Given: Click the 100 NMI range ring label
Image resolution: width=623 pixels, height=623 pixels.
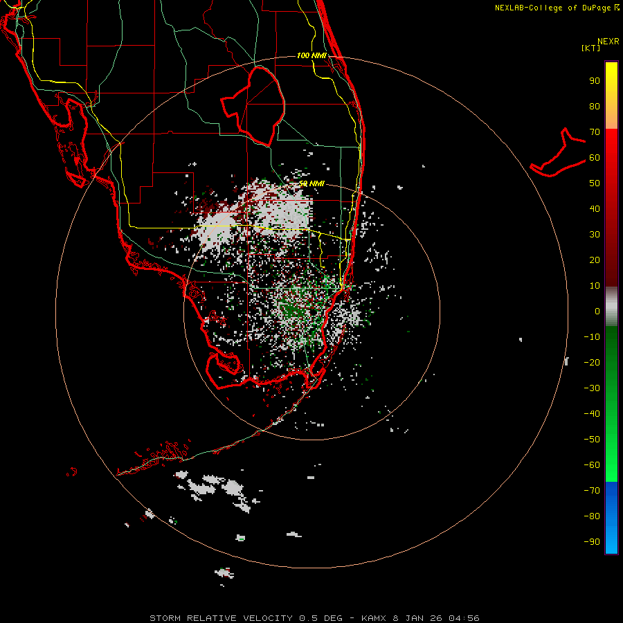Looking at the screenshot, I should 311,55.
